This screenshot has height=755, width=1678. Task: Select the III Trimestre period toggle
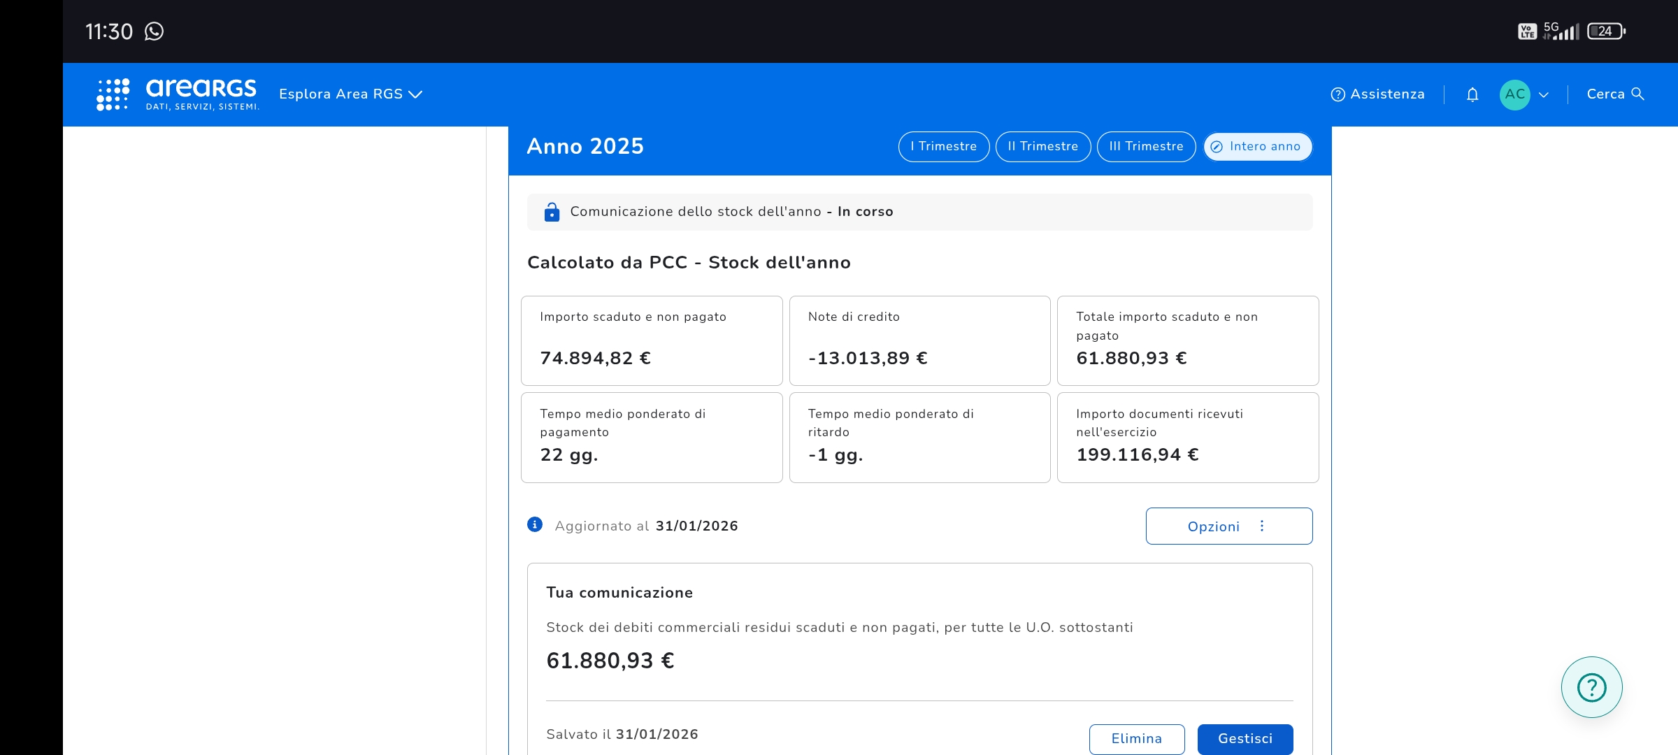click(1146, 147)
